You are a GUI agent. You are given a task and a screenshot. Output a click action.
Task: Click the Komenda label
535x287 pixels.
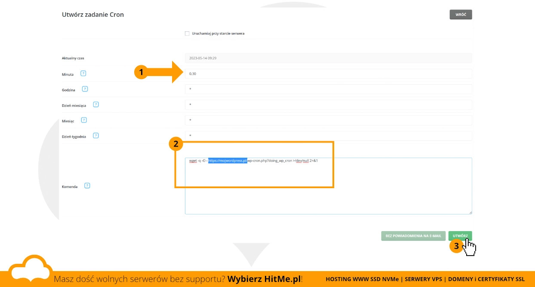[x=70, y=187]
